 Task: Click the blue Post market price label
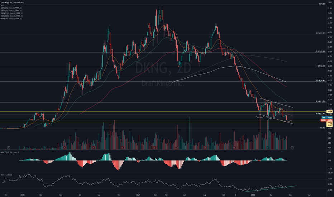coord(327,117)
